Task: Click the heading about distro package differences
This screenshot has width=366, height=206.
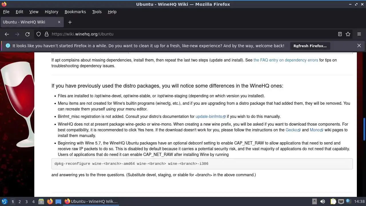Action: [x=167, y=86]
